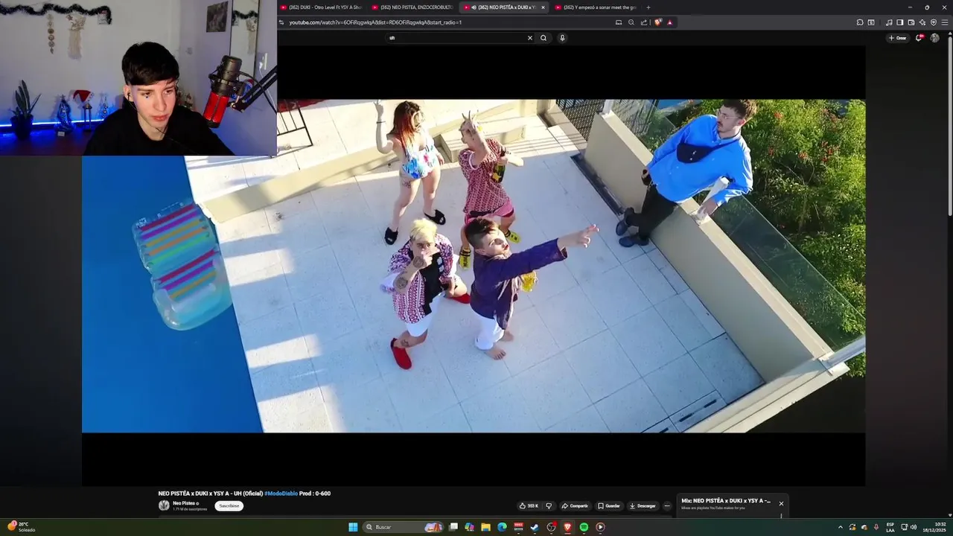This screenshot has width=953, height=536.
Task: Switch the ESP LAA keyboard language
Action: [x=890, y=527]
